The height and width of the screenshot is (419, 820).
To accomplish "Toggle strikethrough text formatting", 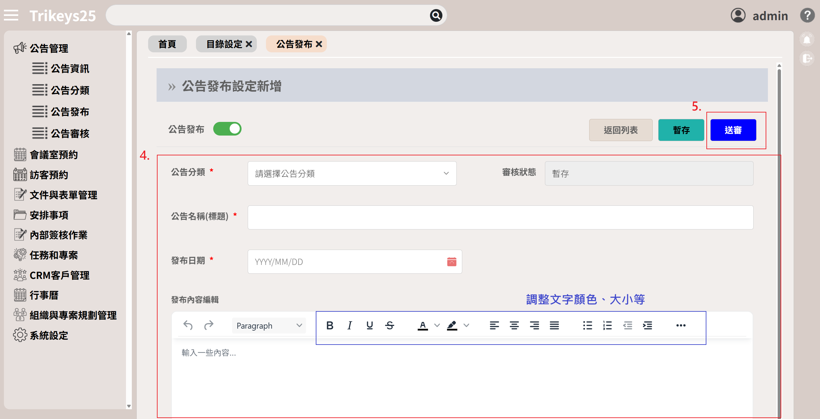I will [x=390, y=325].
